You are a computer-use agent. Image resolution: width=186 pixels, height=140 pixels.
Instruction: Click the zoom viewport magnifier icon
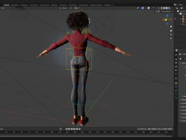pyautogui.click(x=171, y=27)
